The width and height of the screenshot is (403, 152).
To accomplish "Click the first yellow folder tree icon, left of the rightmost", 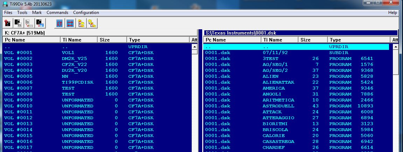I will [x=82, y=23].
